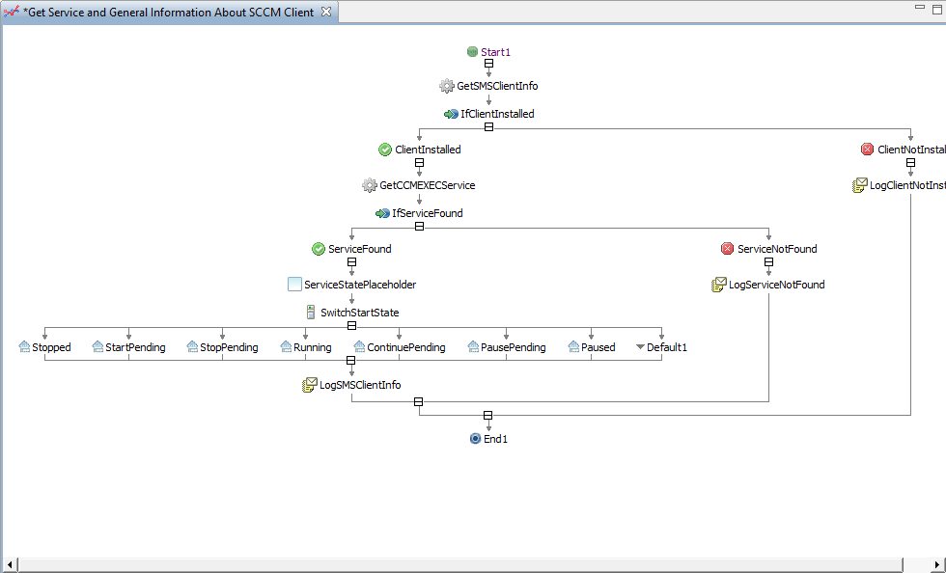Click the horizontal scrollbar left arrow

pyautogui.click(x=10, y=564)
